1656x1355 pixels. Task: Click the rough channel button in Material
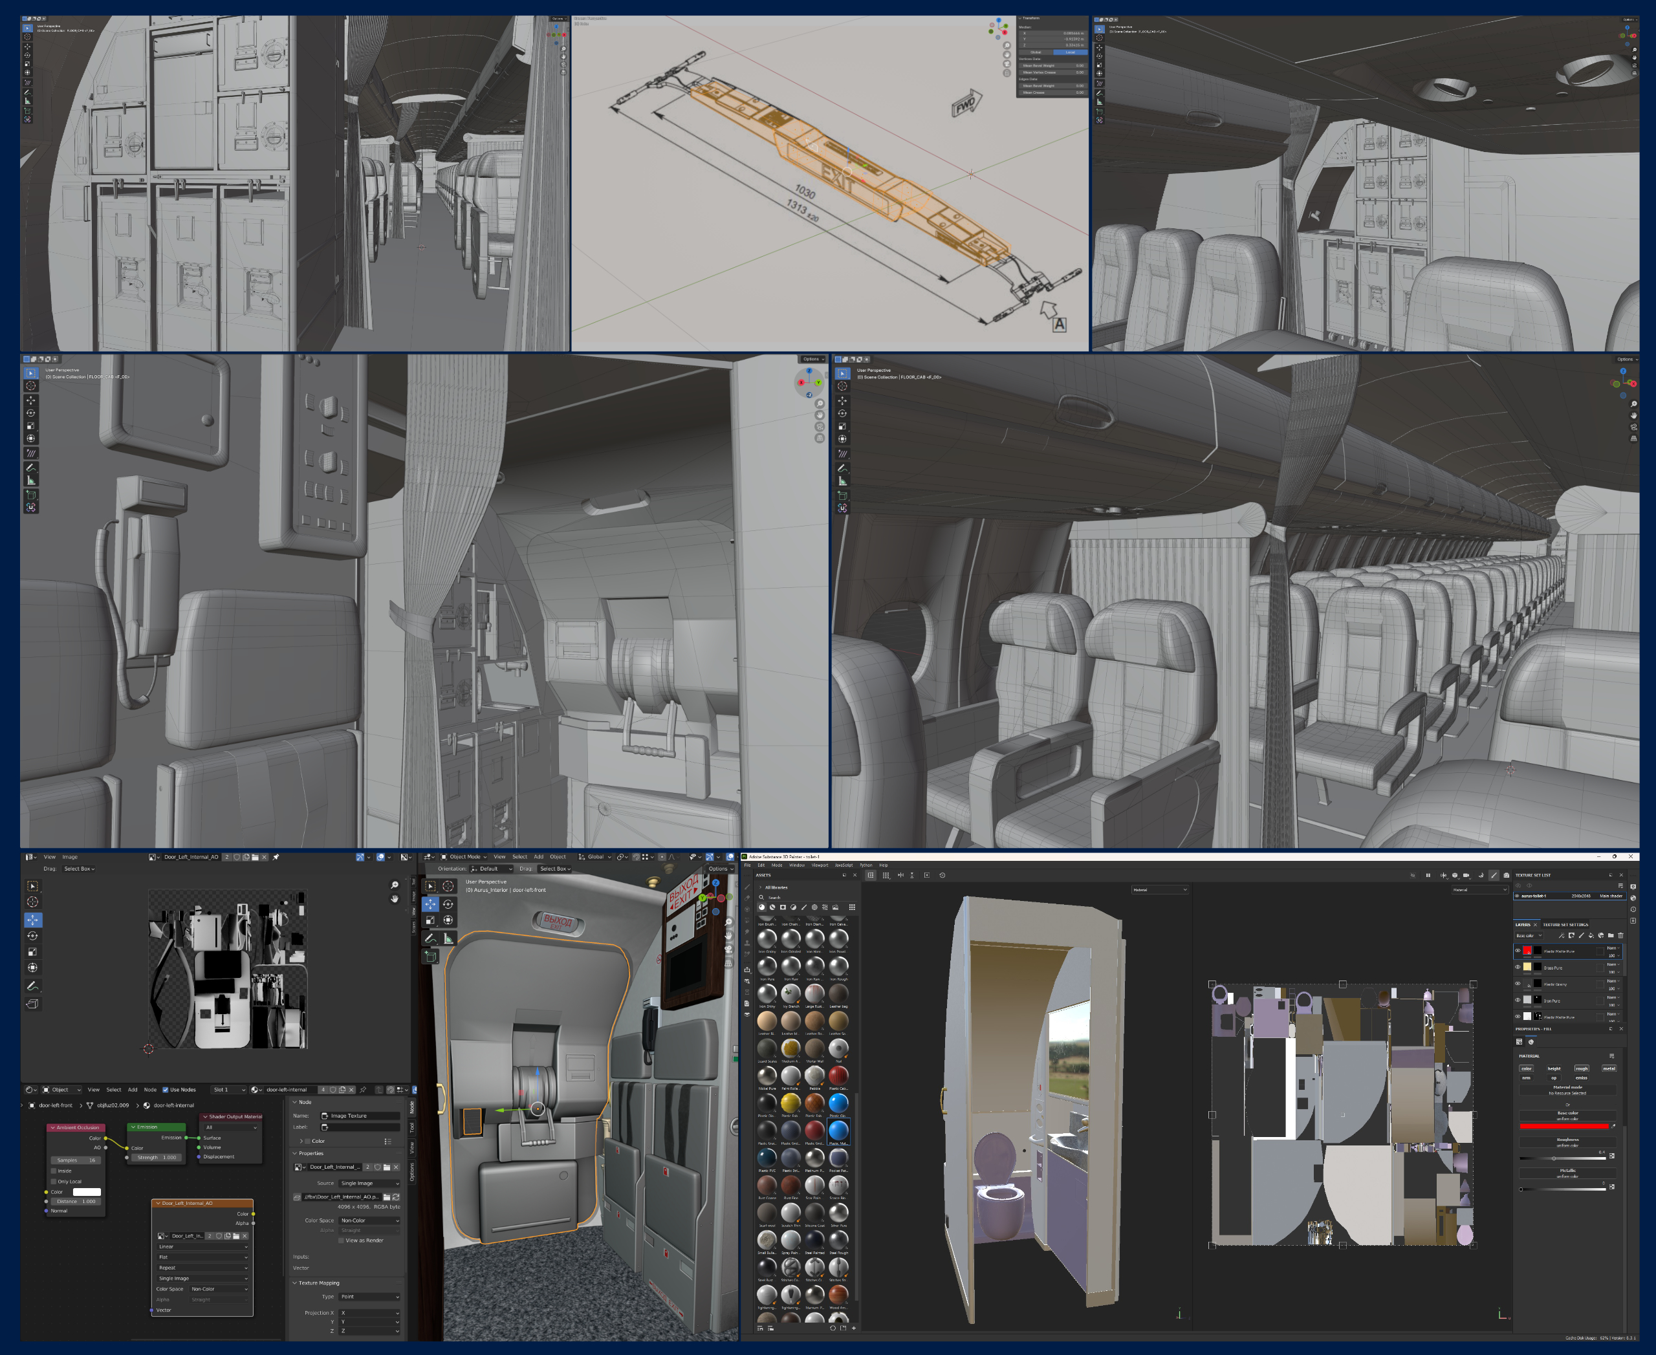(x=1581, y=1068)
